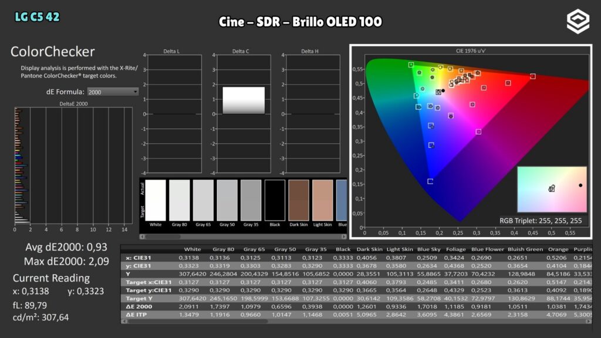Click the ΔE ITP row label
The width and height of the screenshot is (601, 338).
pos(136,315)
